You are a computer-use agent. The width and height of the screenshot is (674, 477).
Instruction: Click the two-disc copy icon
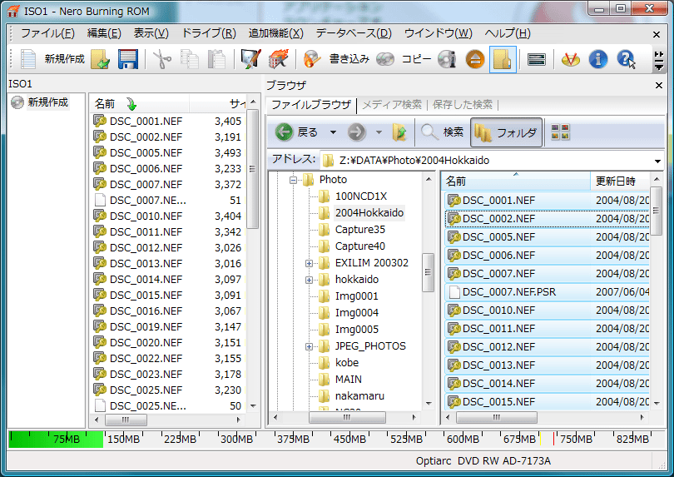385,59
